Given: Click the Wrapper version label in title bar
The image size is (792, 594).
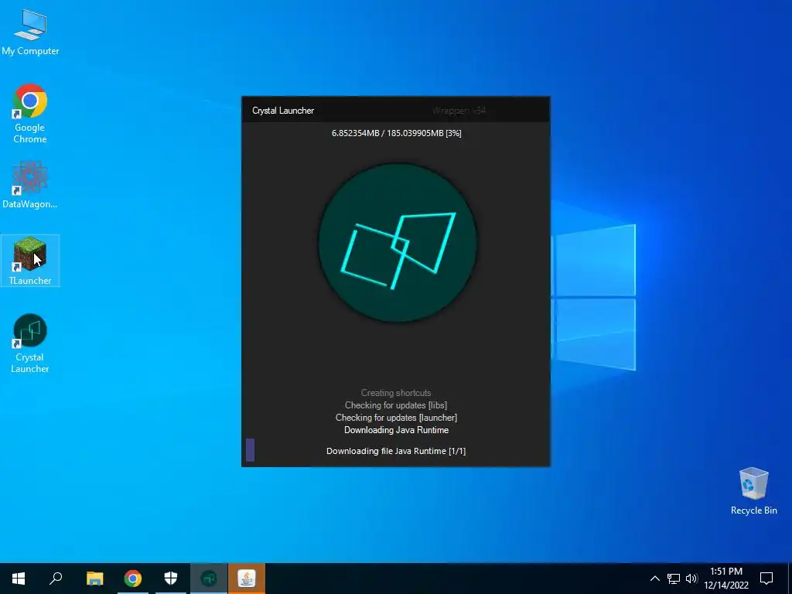Looking at the screenshot, I should 459,111.
